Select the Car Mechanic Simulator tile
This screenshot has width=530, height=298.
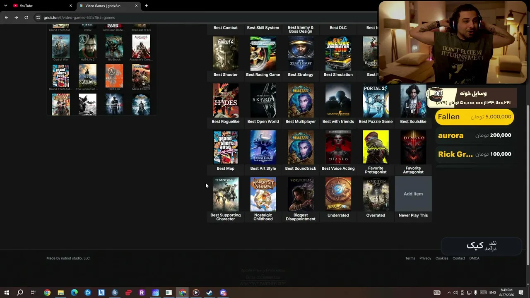(x=338, y=54)
